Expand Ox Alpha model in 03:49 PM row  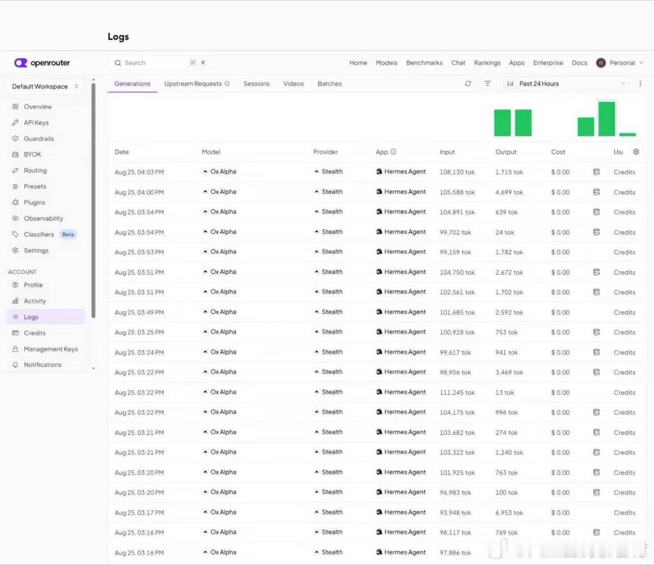(219, 312)
